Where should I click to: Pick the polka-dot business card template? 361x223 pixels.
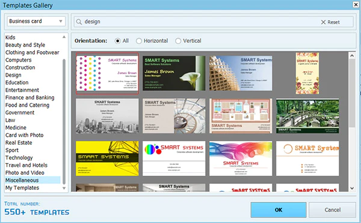coord(107,74)
